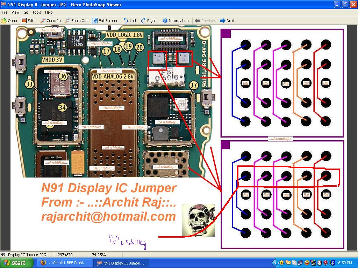Switch to Full Screen view
Screen dimensions: 358x268
tap(104, 21)
